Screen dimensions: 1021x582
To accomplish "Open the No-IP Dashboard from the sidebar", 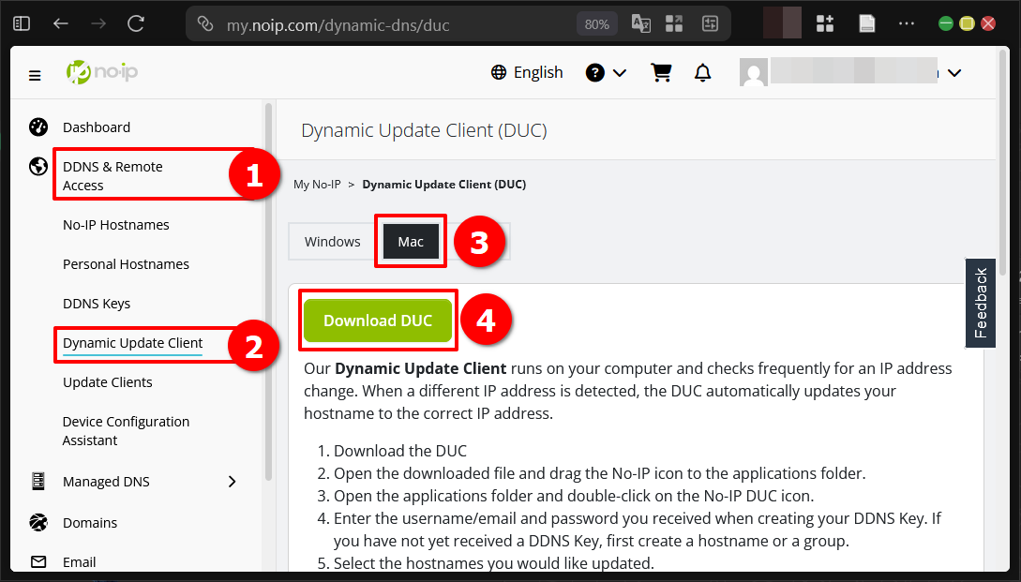I will 96,127.
